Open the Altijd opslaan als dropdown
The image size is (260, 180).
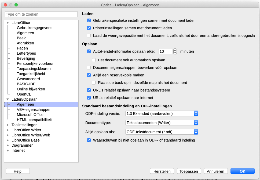[x=162, y=132]
